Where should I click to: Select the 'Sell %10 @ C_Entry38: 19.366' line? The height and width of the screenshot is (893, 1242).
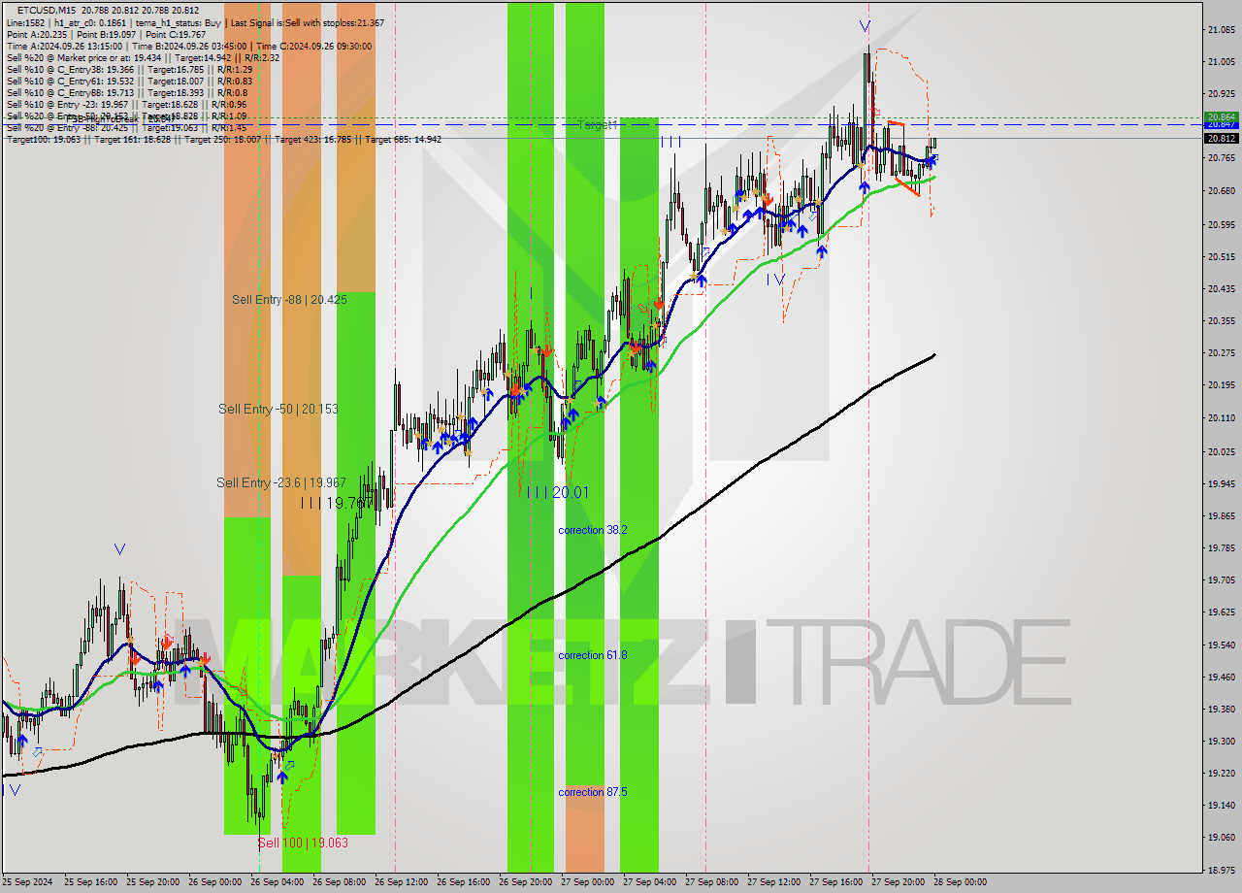point(129,69)
